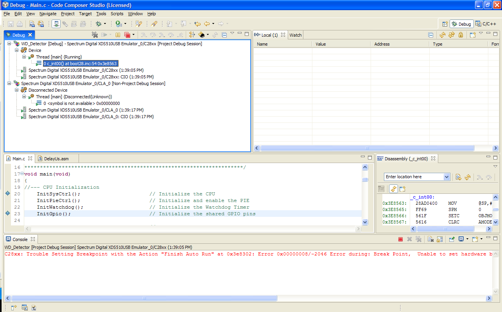Click the red Terminate All button
Viewport: 502px width, 312px height.
click(127, 35)
